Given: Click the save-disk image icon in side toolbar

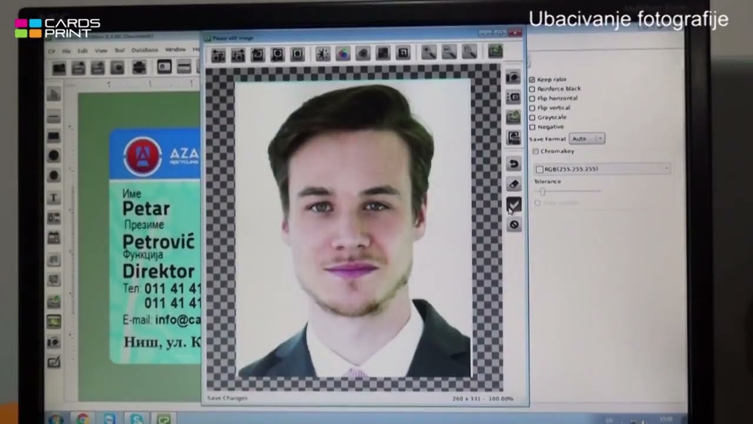Looking at the screenshot, I should pos(514,138).
